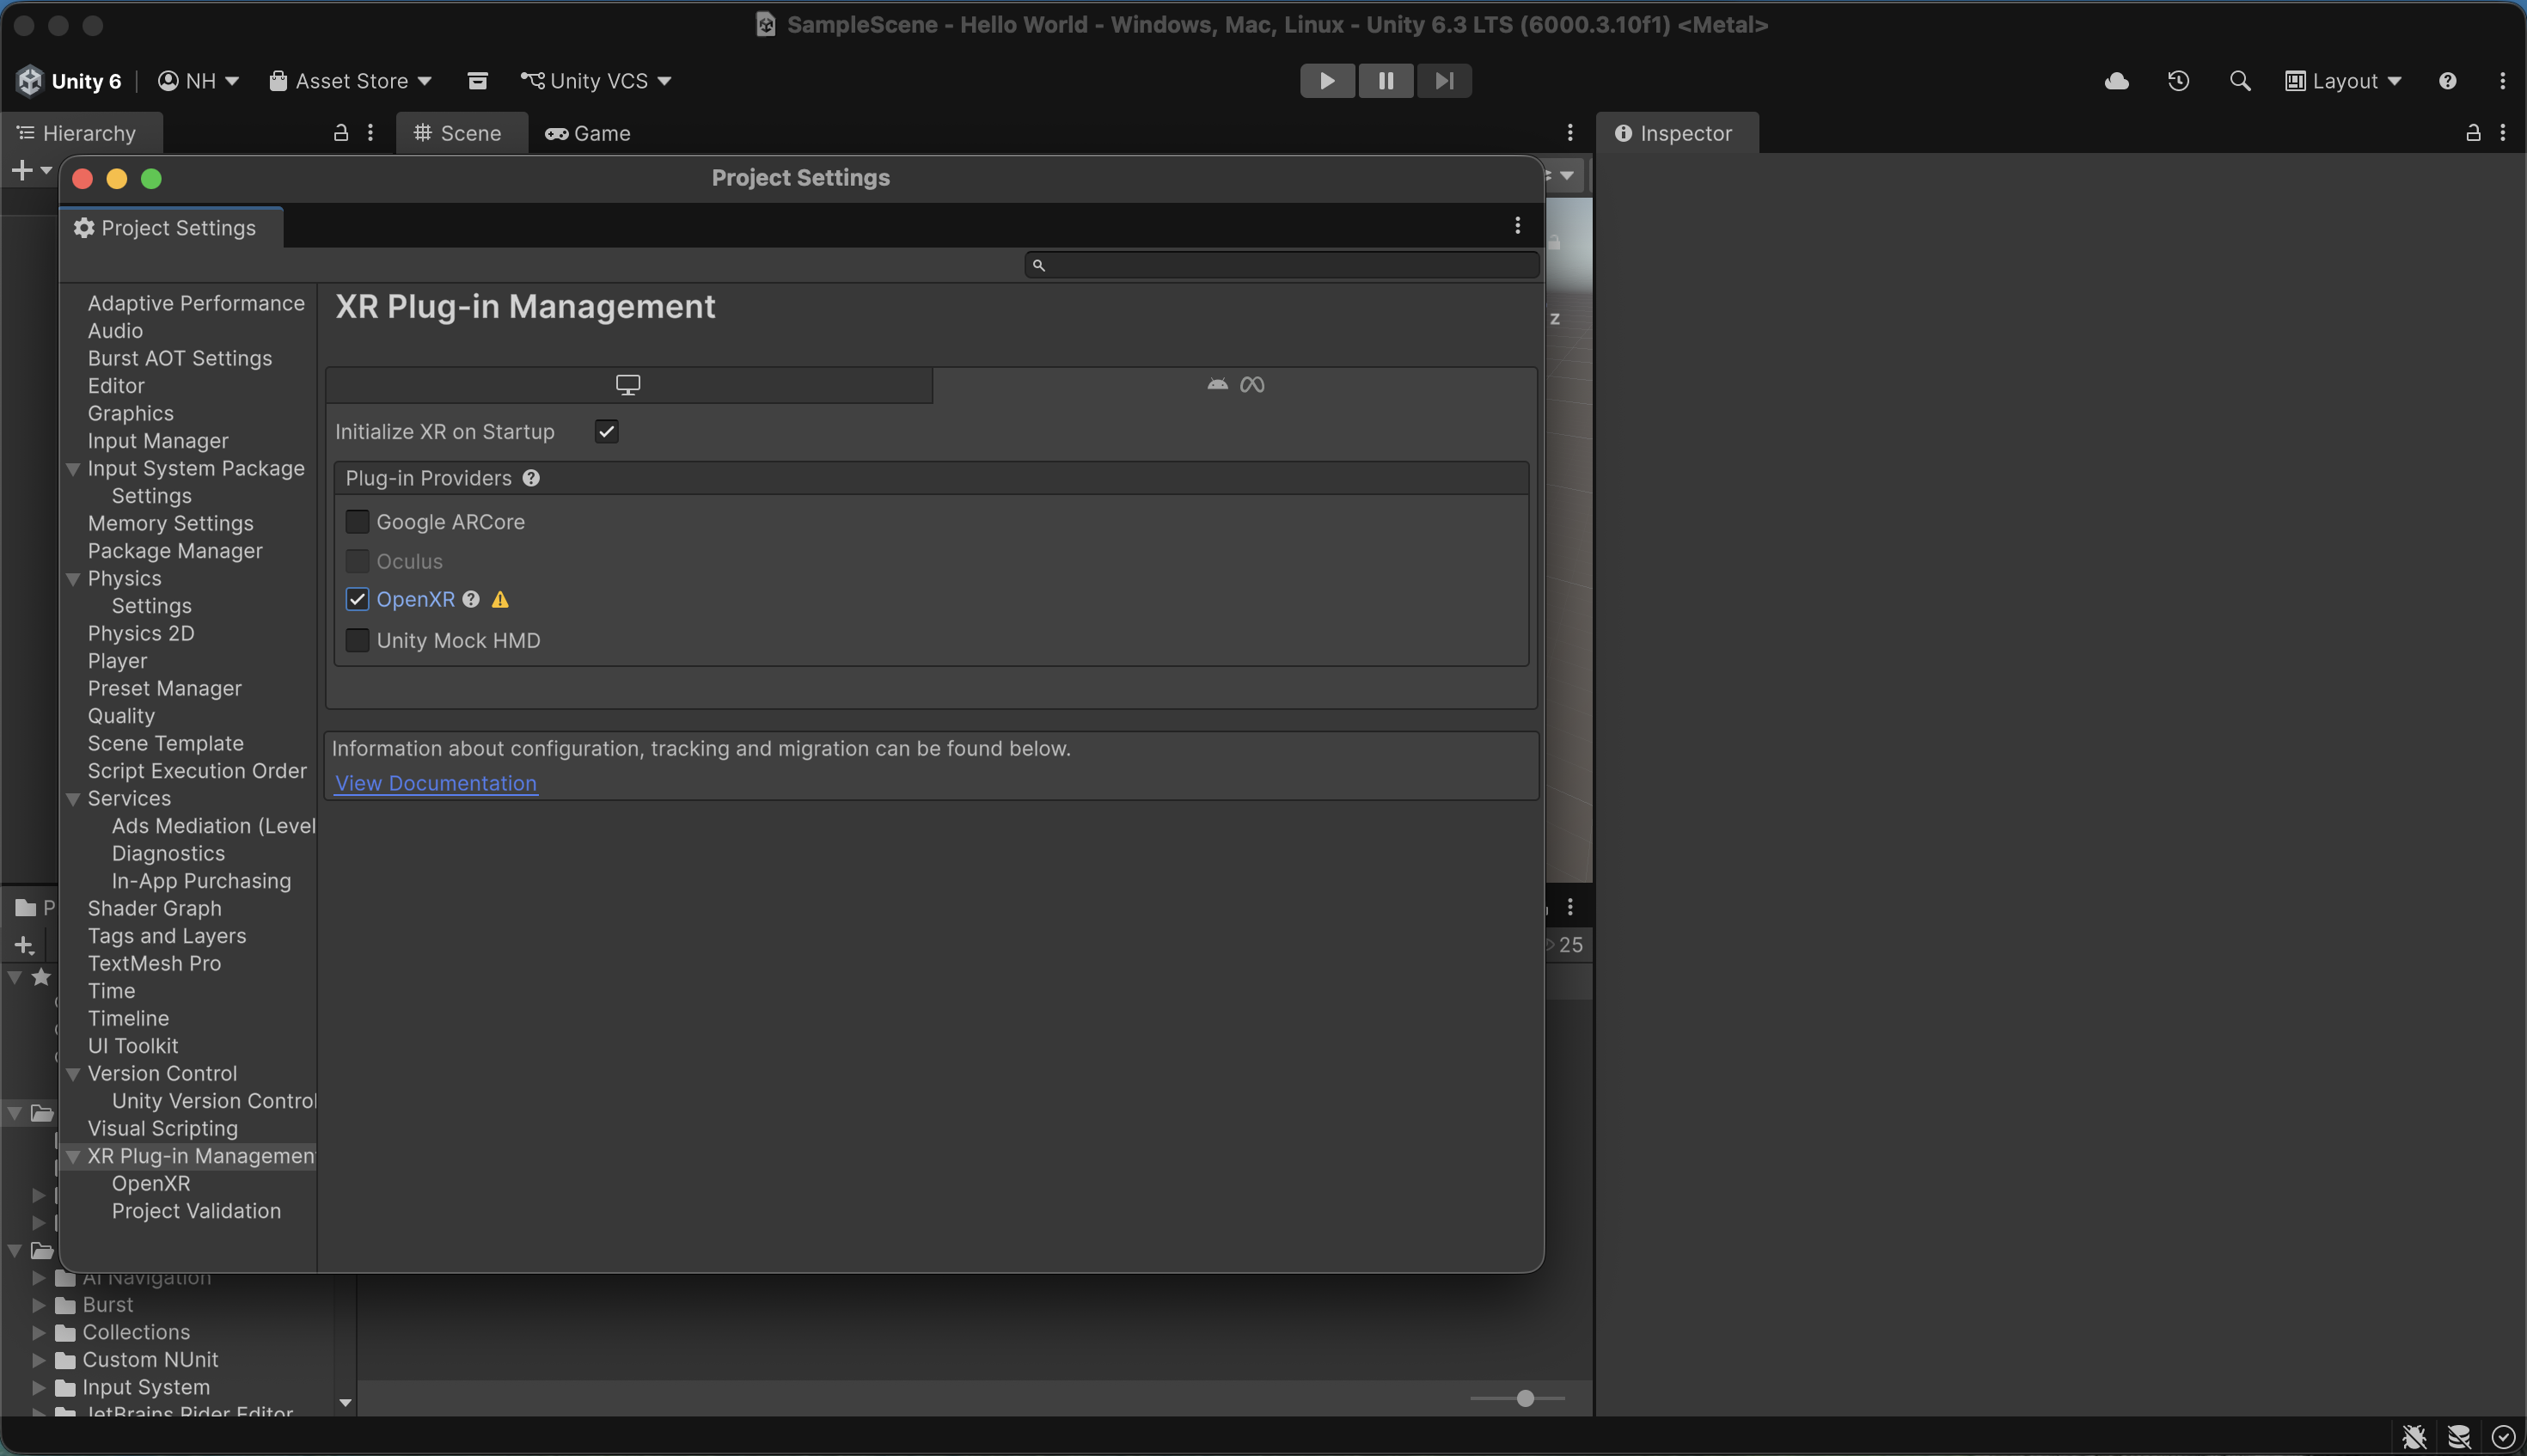Screen dimensions: 2527x1456
Task: Uncheck Initialize XR on Startup
Action: click(x=606, y=431)
